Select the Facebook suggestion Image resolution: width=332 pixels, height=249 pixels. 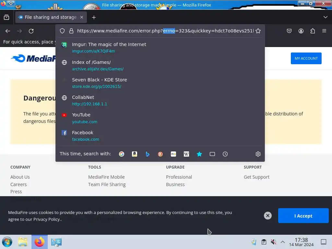(x=160, y=136)
